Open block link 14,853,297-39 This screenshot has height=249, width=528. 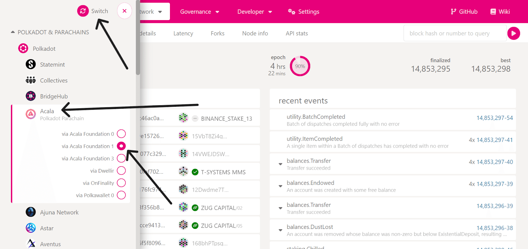[x=495, y=184]
